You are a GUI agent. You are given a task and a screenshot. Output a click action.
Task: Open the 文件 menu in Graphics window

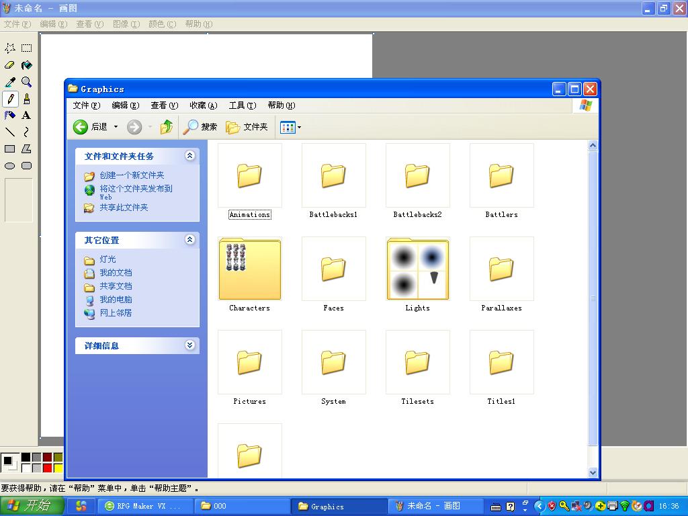87,105
